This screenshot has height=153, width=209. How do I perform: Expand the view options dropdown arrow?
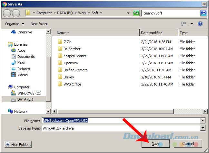tap(192, 24)
